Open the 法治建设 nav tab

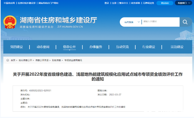pos(177,47)
